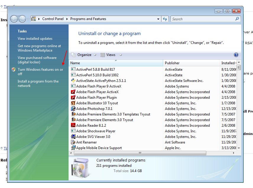
Task: Click the vertical scrollbar down arrow
Action: pyautogui.click(x=239, y=148)
